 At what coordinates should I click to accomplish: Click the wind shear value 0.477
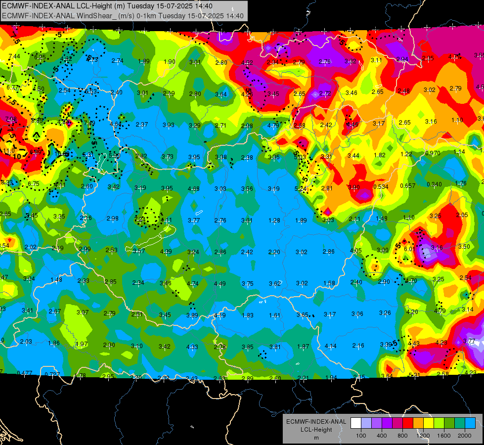pos(25,373)
